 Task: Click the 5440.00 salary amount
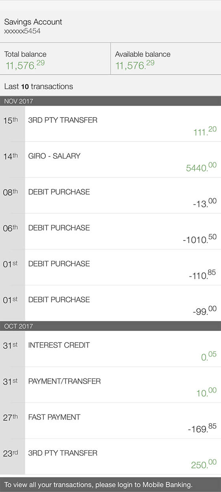pos(201,167)
